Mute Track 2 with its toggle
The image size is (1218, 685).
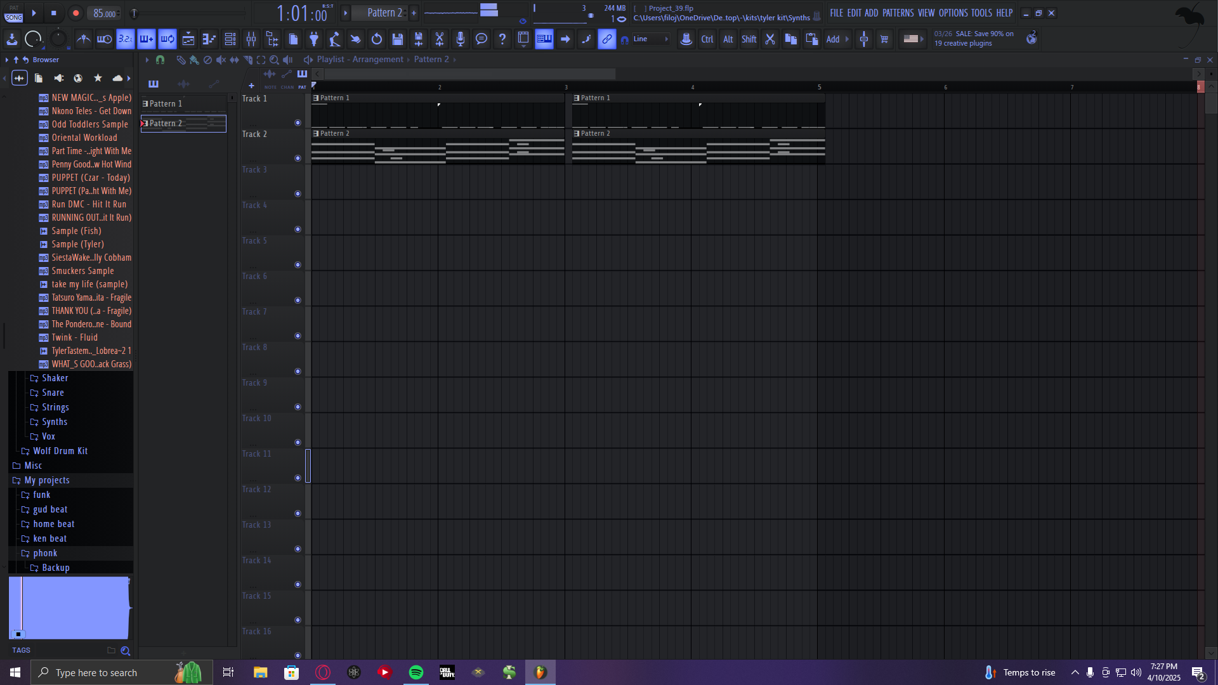point(298,159)
